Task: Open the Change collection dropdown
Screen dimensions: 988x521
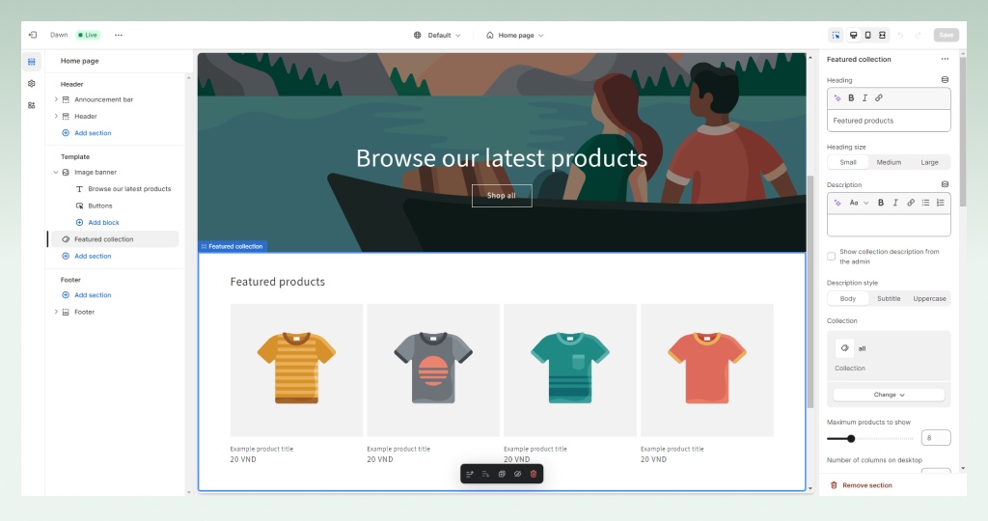Action: 889,395
